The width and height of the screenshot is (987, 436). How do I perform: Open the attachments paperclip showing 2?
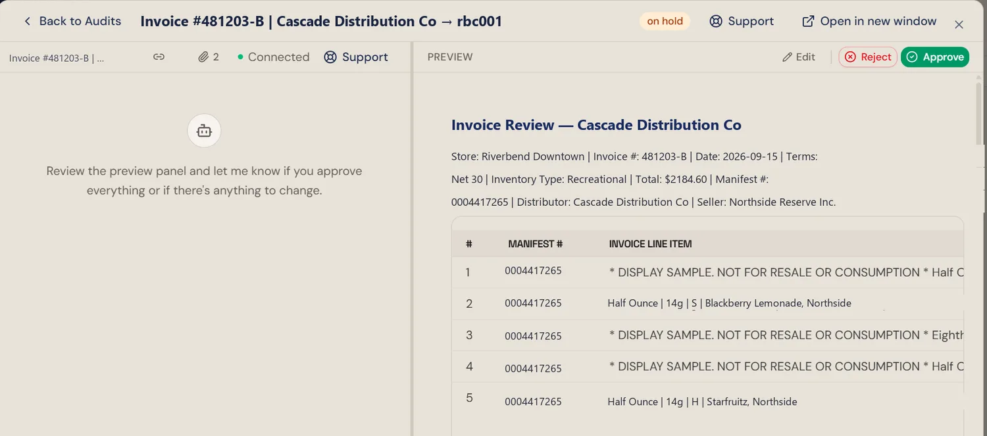click(209, 57)
